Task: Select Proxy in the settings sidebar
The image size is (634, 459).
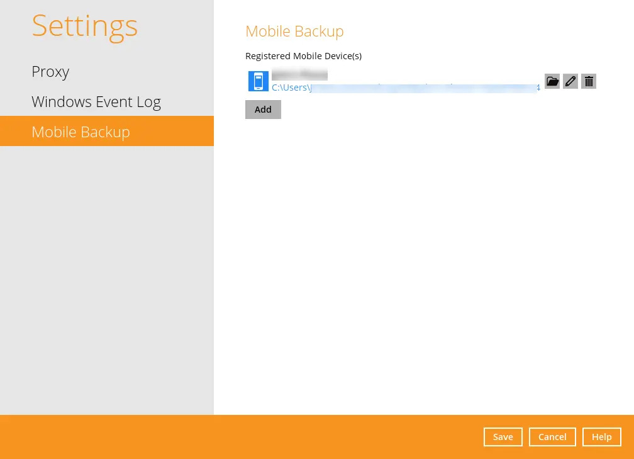Action: pos(50,71)
